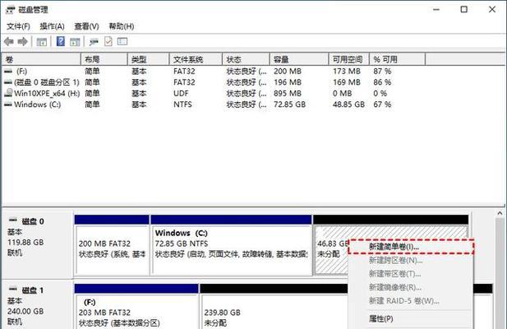
Task: Sort by the 文件系统 column header
Action: tap(196, 59)
